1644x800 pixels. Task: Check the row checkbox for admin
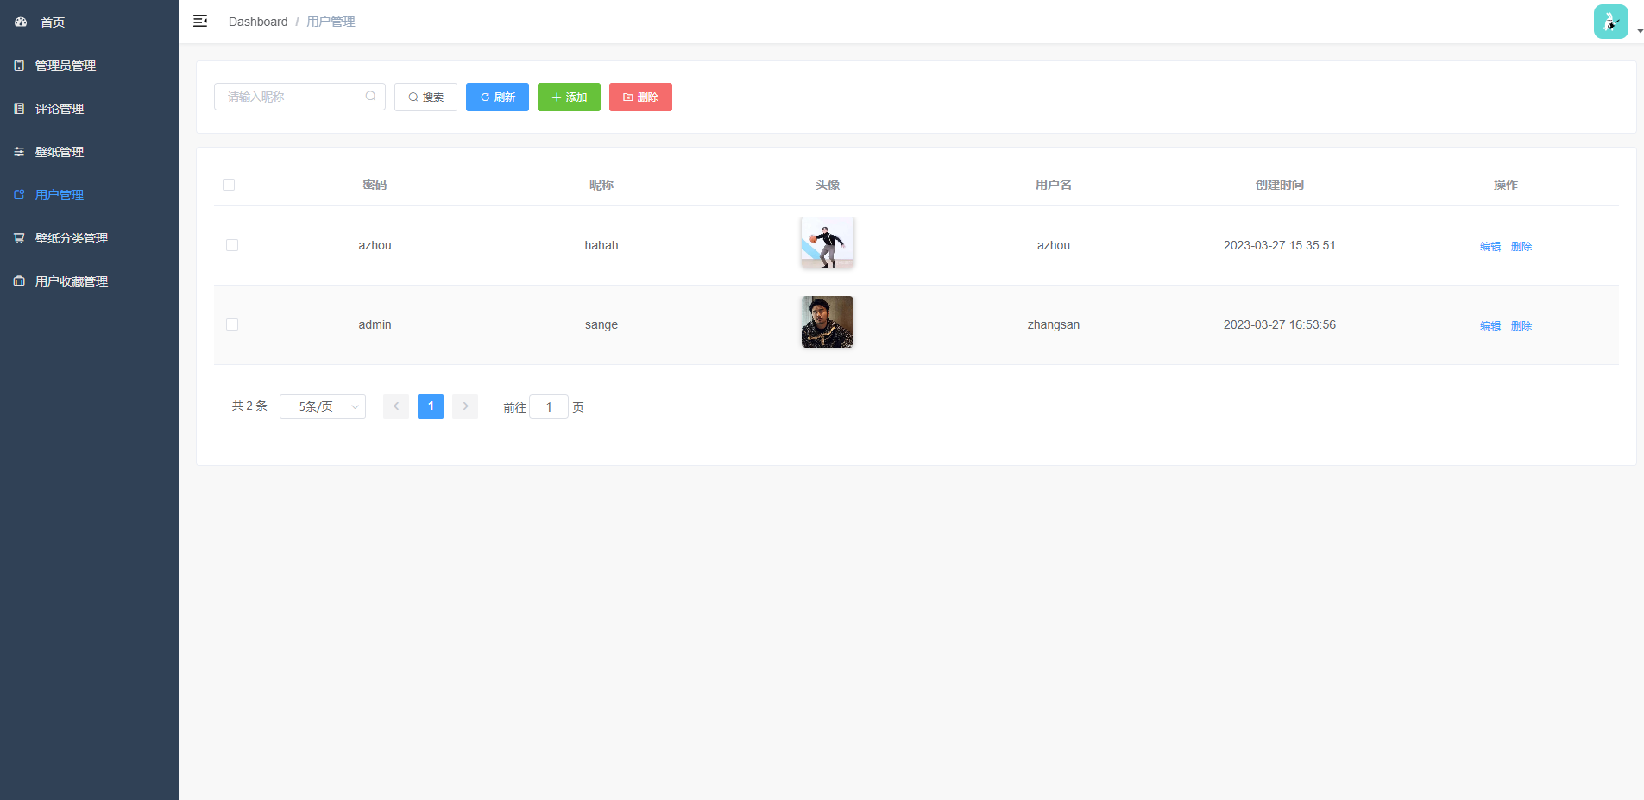[232, 324]
